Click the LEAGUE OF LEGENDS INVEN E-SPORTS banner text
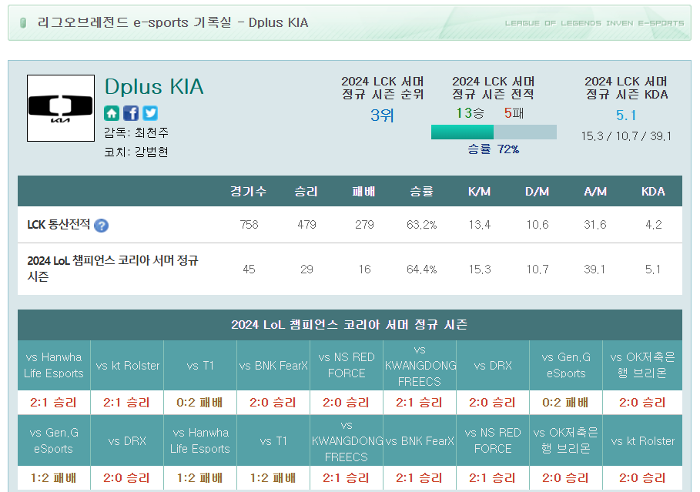The width and height of the screenshot is (700, 492). 594,23
